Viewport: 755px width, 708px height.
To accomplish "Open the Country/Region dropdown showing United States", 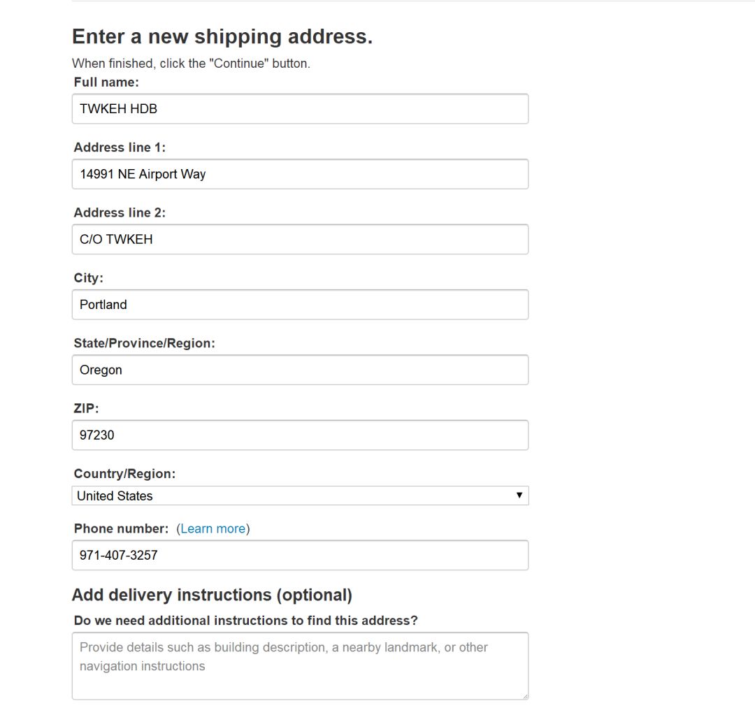I will click(300, 496).
